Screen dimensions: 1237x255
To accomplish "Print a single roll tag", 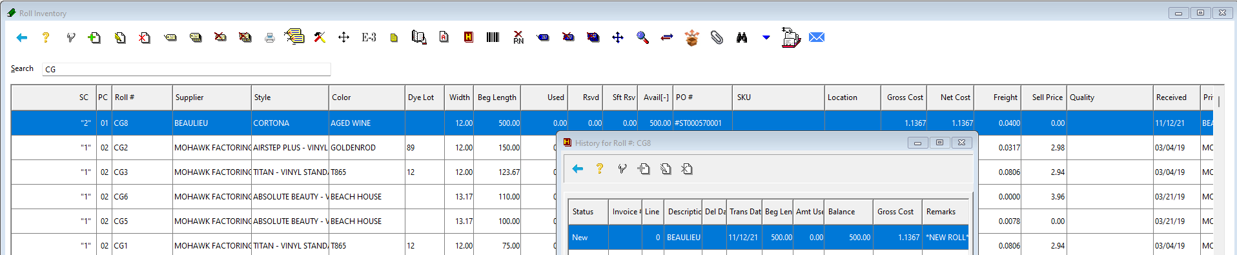I will (x=170, y=38).
